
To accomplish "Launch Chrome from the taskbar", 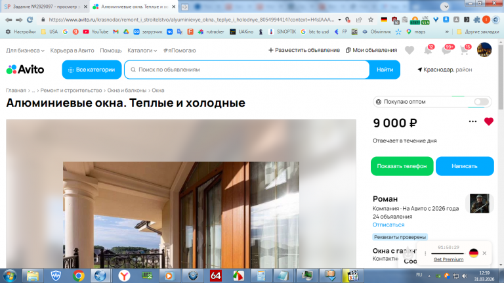I will 79,276.
